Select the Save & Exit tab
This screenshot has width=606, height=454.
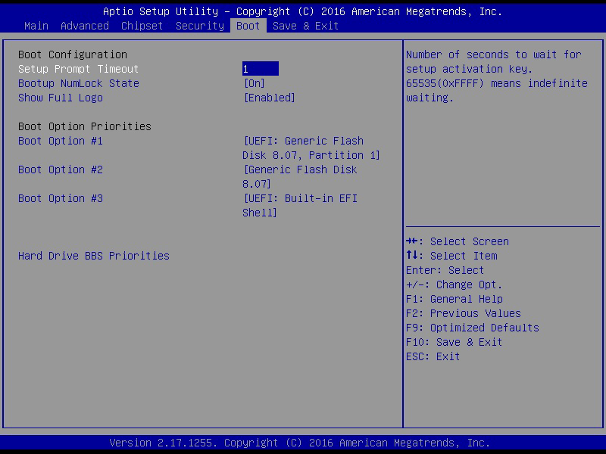point(305,26)
